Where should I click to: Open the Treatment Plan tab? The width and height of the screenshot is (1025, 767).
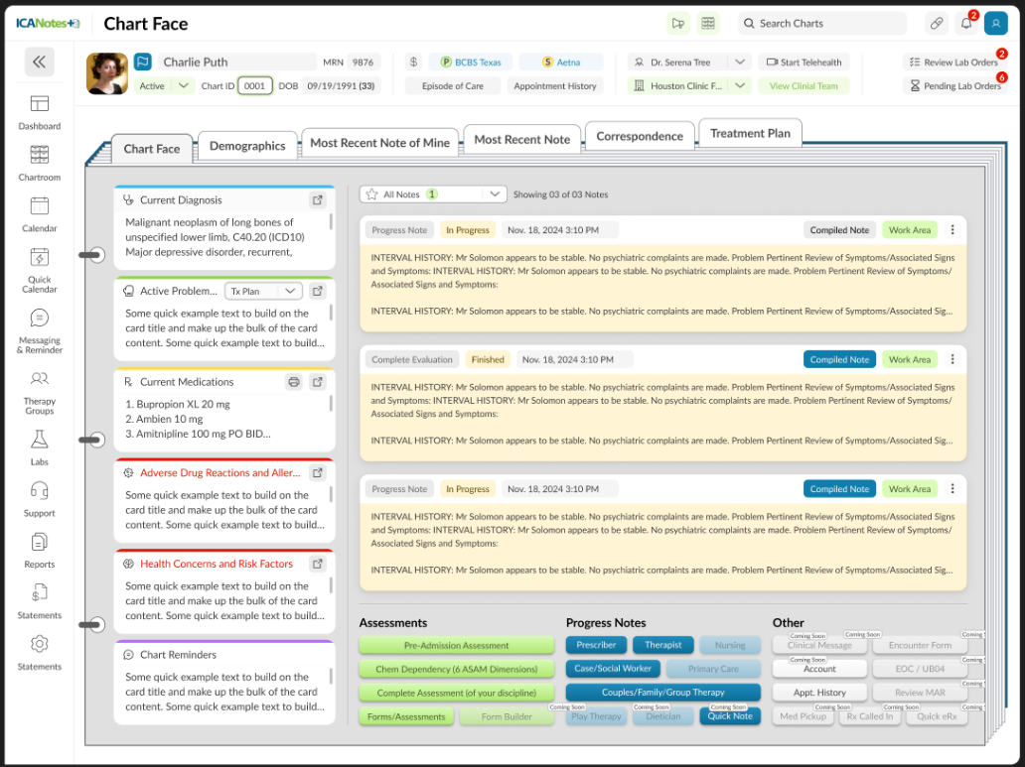pos(751,133)
